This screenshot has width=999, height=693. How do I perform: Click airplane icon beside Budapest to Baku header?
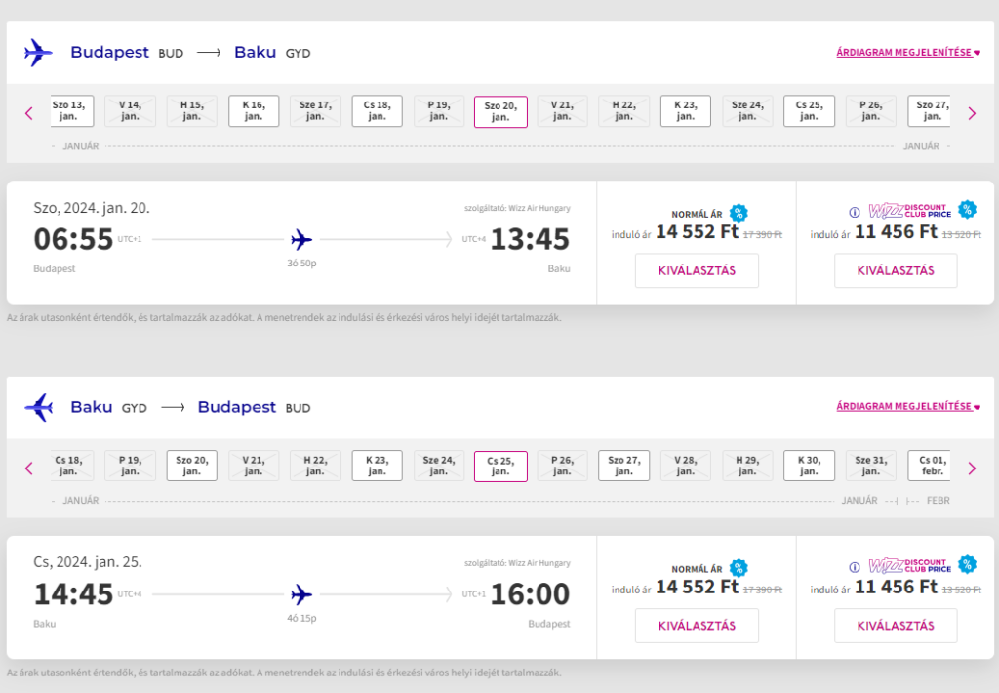click(x=39, y=53)
